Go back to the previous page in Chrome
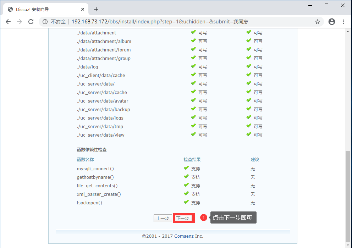Image resolution: width=352 pixels, height=248 pixels. (x=8, y=22)
